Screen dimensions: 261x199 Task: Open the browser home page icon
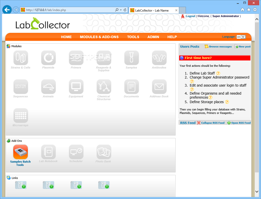pos(243,10)
